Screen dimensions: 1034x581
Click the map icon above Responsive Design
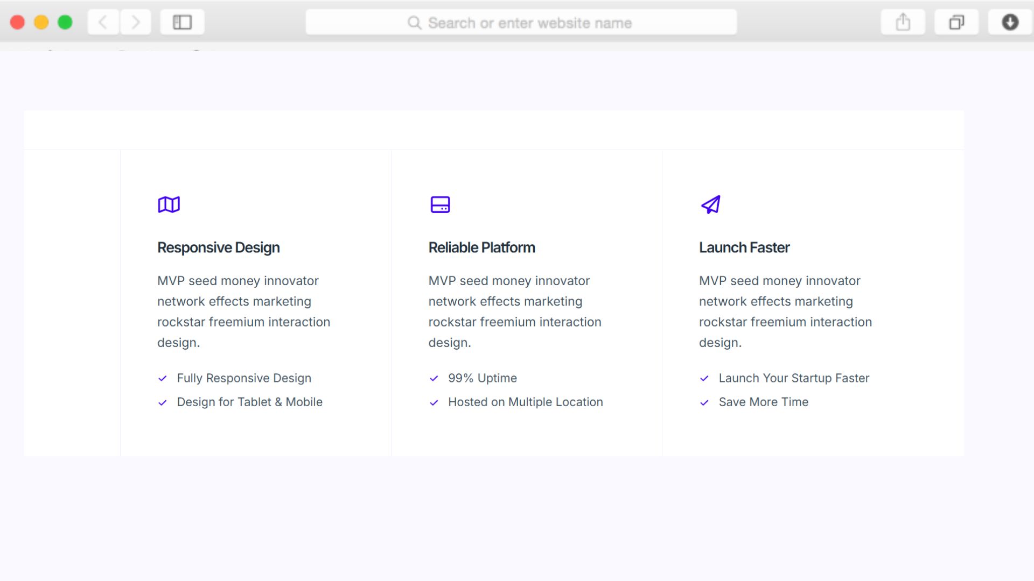point(169,204)
